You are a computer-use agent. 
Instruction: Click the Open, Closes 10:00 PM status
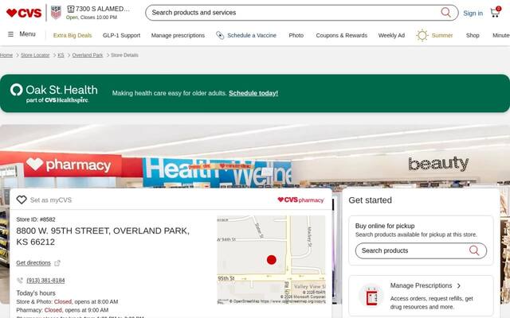[x=92, y=17]
